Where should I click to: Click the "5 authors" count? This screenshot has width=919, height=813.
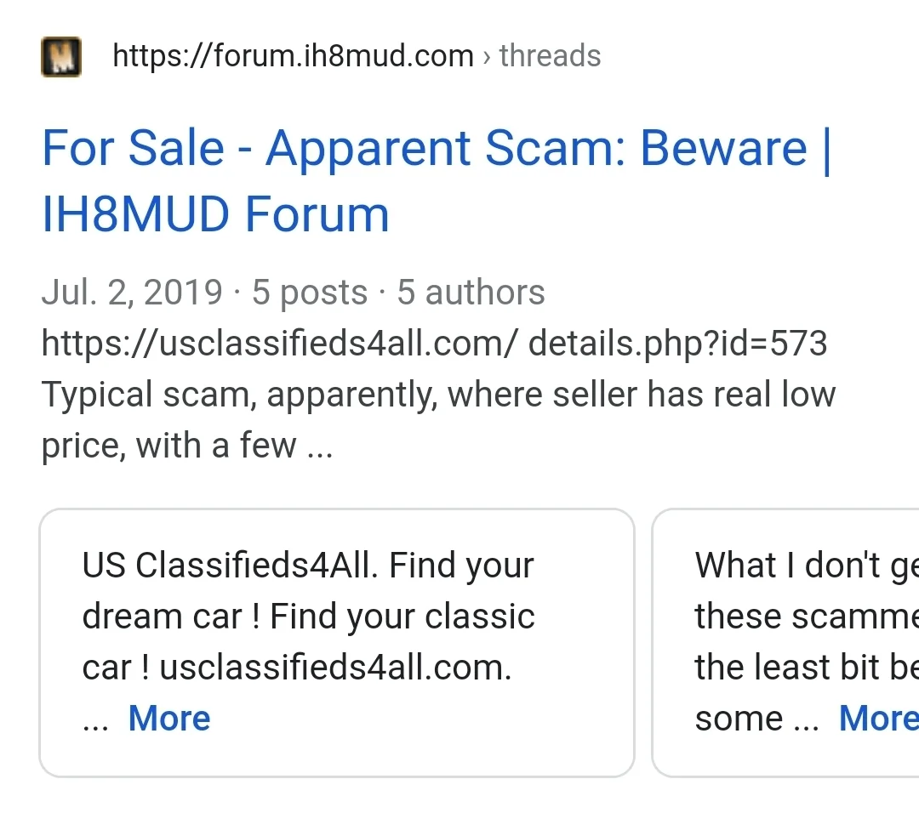(x=471, y=293)
